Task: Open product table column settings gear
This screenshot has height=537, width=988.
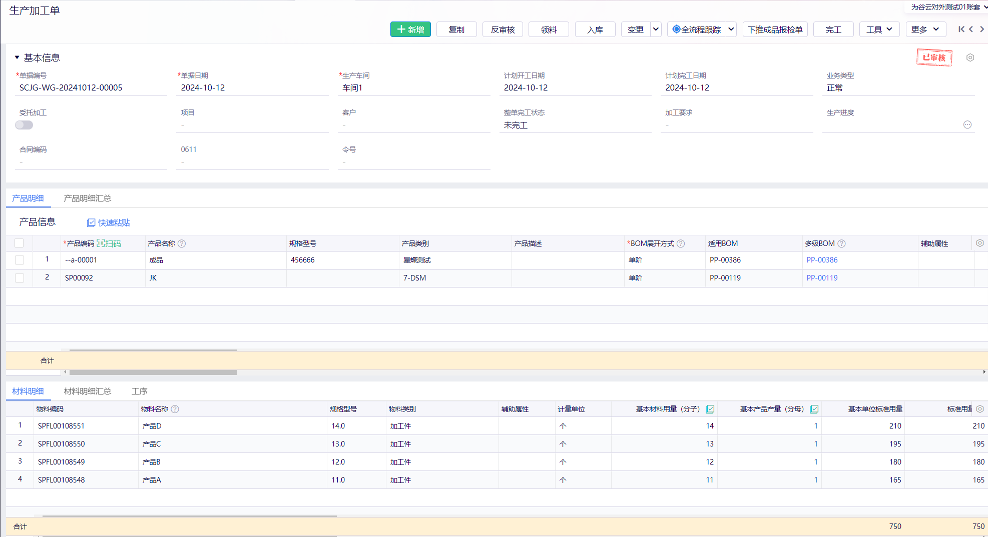Action: pos(980,243)
